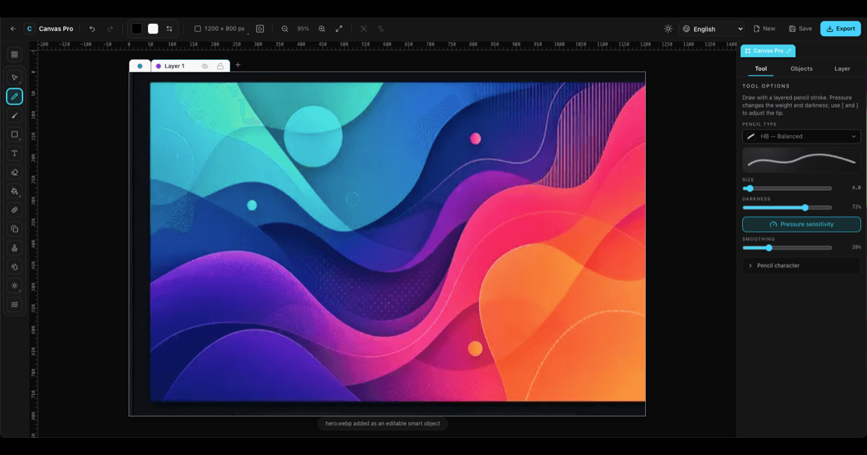Pick the black foreground color swatch
Viewport: 867px width, 455px height.
(x=137, y=29)
